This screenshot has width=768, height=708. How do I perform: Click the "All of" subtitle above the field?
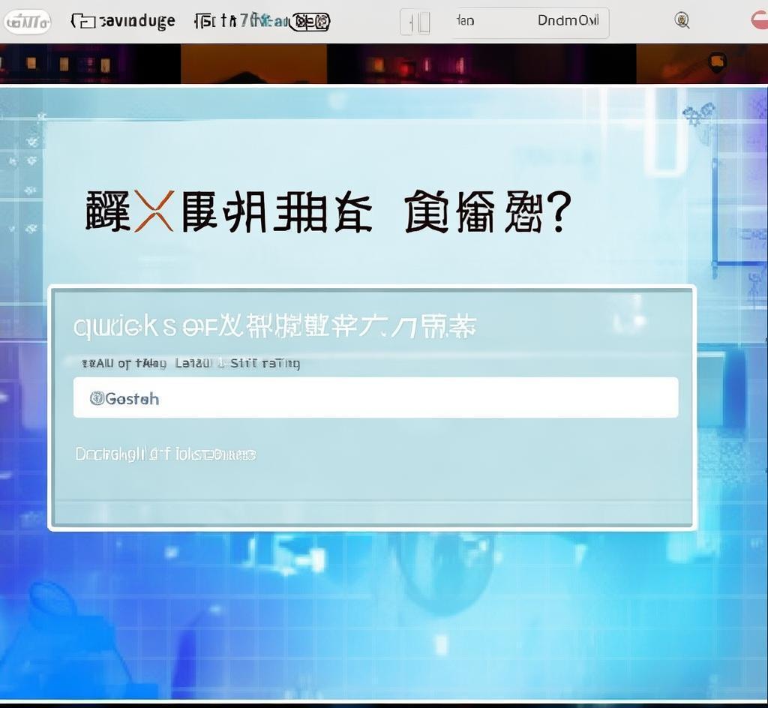(x=190, y=364)
